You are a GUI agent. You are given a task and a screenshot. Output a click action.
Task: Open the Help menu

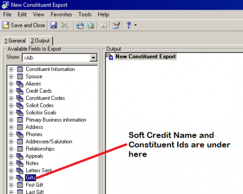click(x=104, y=15)
